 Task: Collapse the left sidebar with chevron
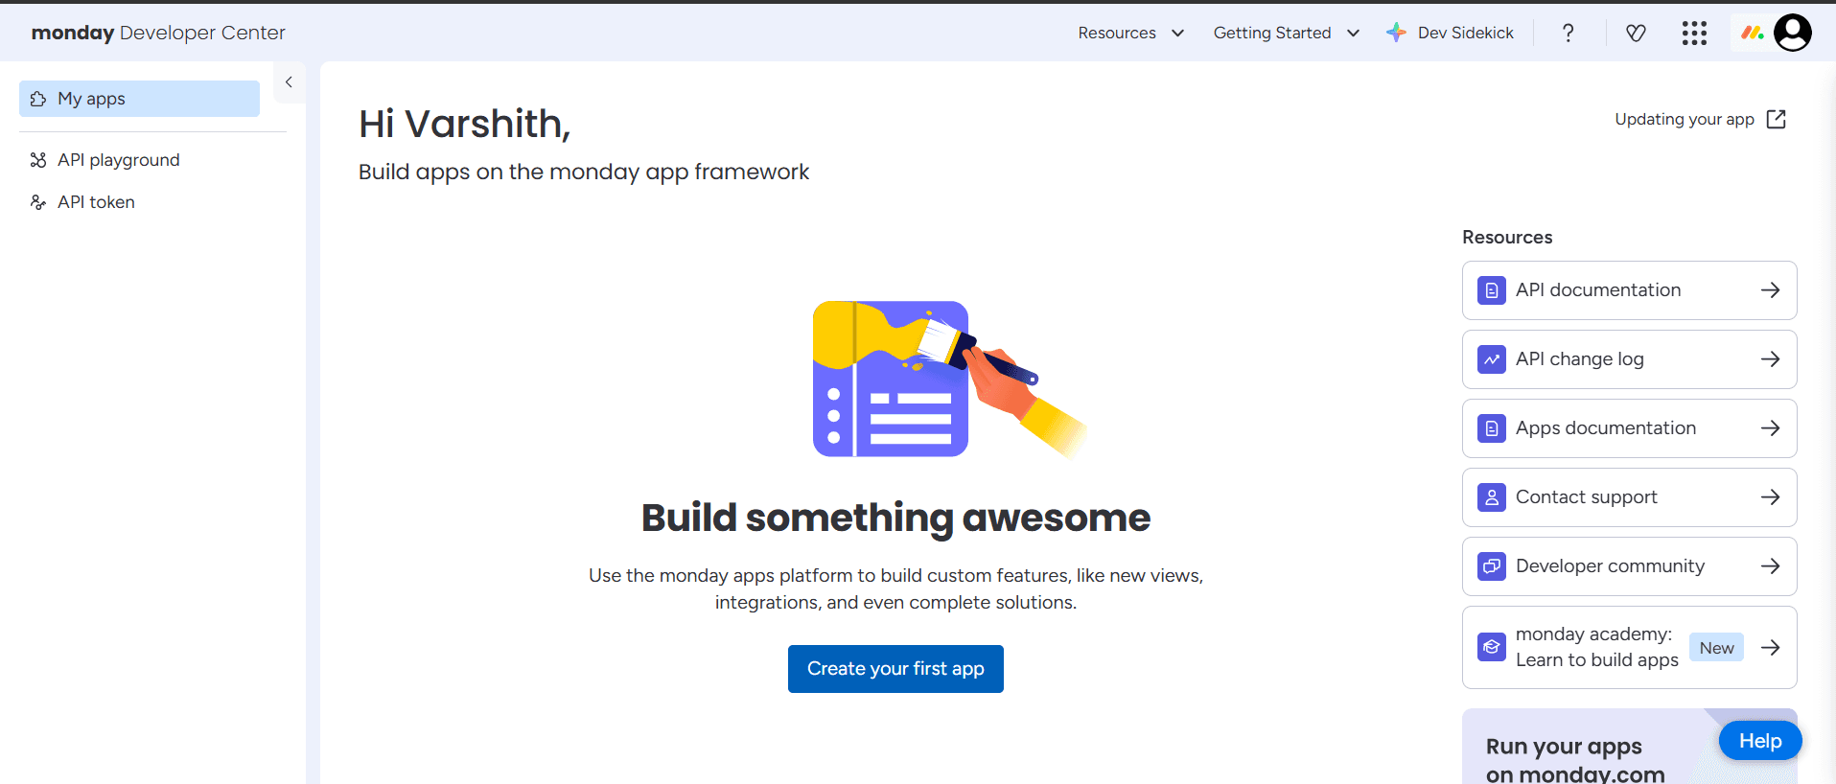[x=289, y=82]
